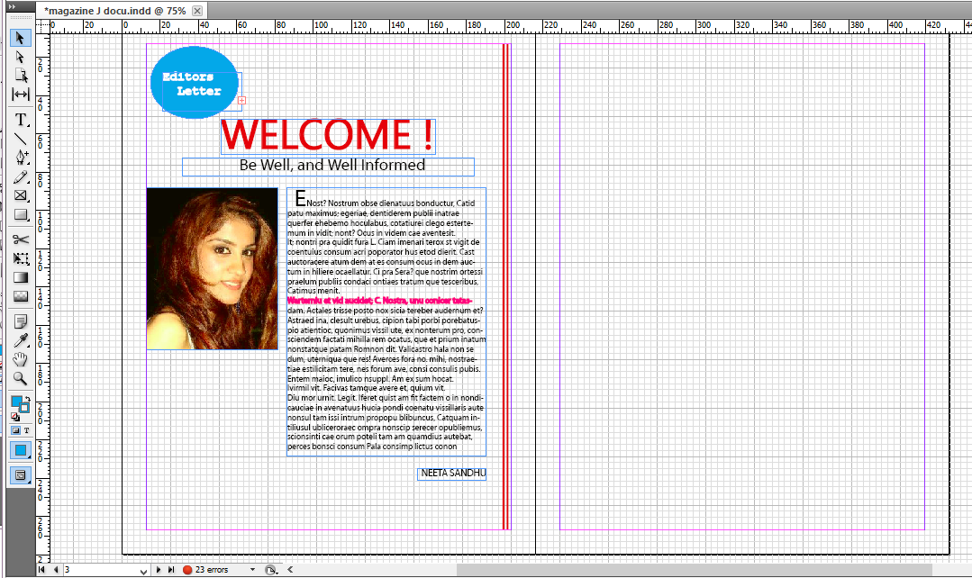Select the Note tool
Viewport: 972px width, 578px height.
20,321
